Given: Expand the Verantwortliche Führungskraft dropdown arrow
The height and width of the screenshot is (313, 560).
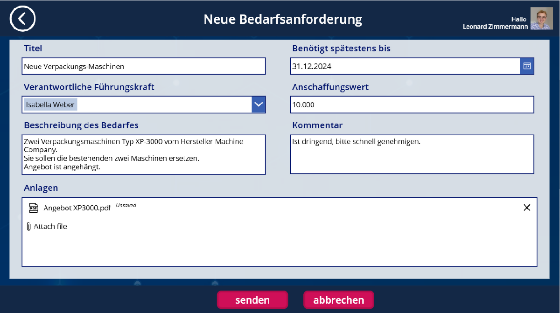Looking at the screenshot, I should [259, 104].
